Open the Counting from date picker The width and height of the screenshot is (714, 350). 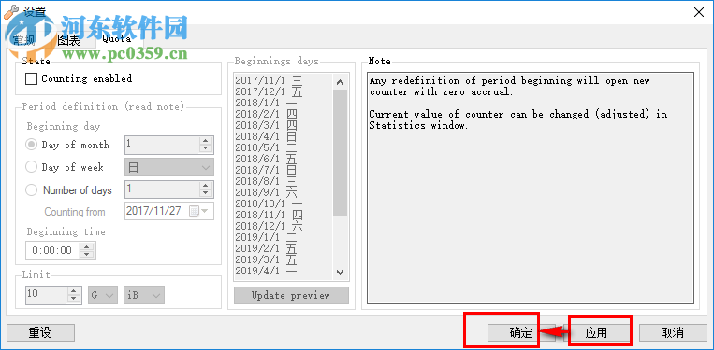click(204, 211)
